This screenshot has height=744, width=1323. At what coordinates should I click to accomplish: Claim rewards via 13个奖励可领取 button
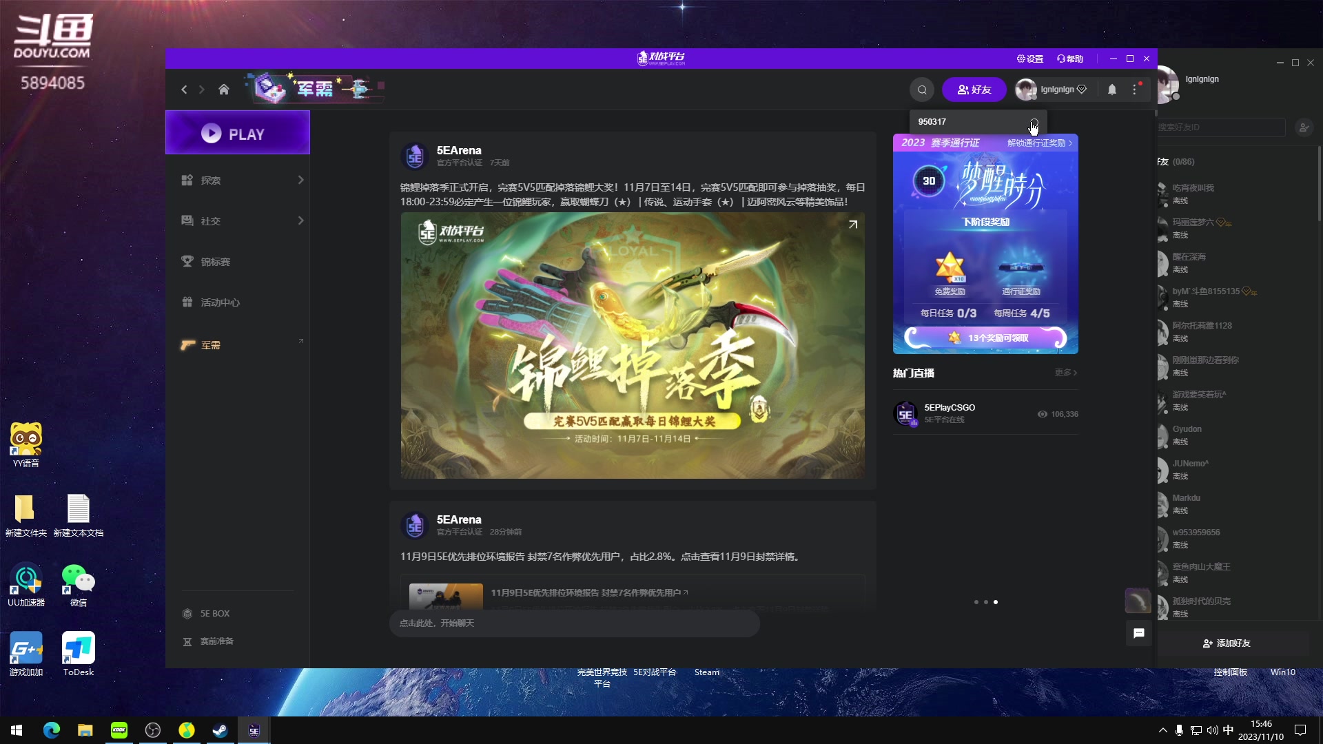pos(985,338)
